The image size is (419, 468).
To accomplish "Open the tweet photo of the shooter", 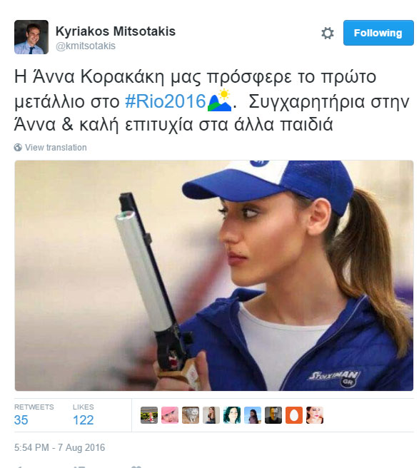I will [214, 275].
